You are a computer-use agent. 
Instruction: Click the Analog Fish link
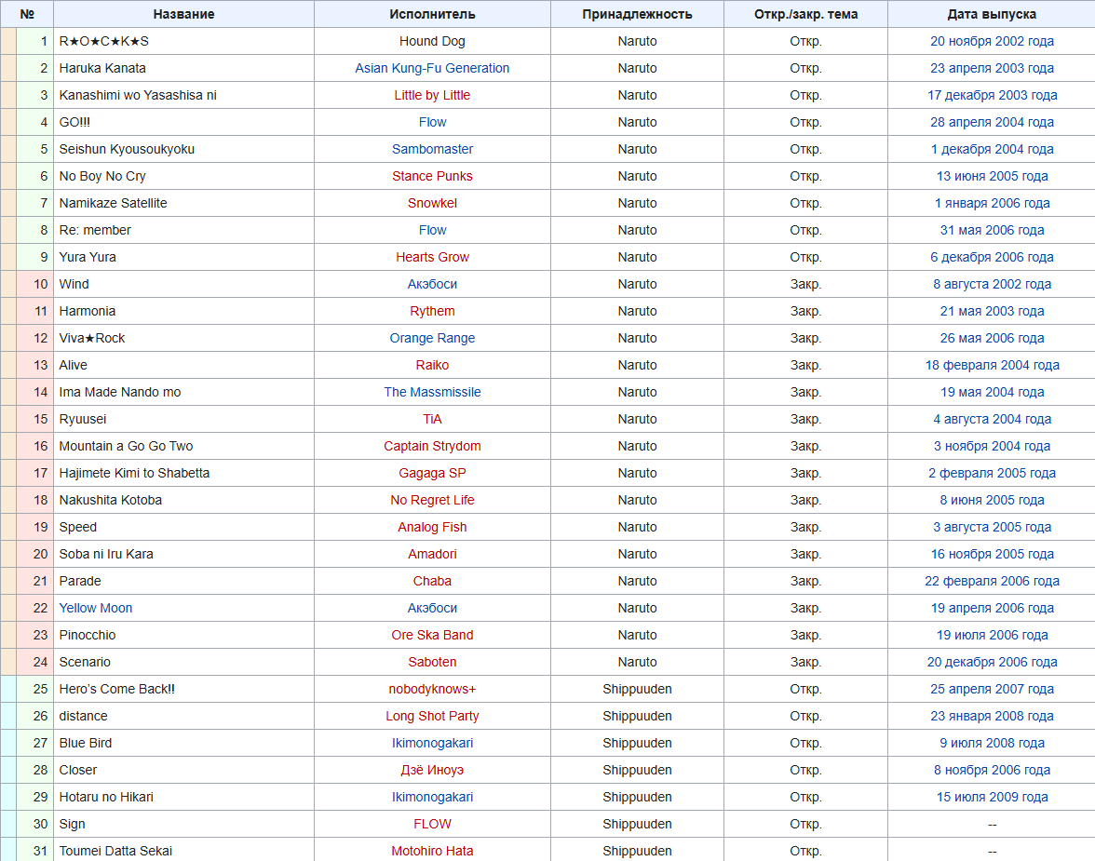[x=432, y=527]
